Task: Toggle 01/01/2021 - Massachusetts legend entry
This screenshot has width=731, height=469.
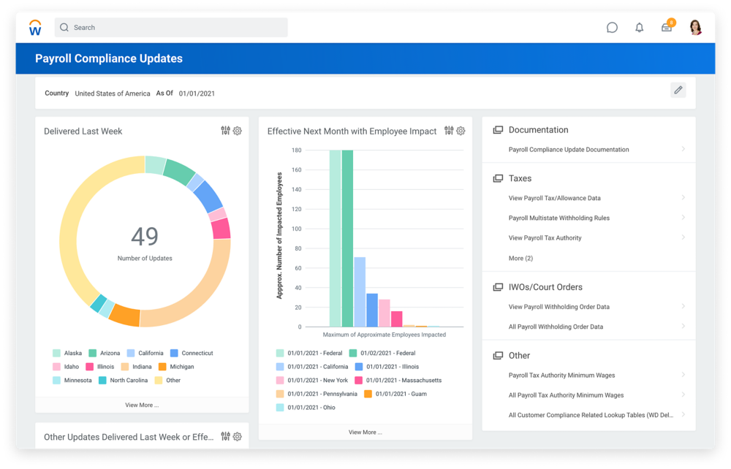Action: [x=359, y=381]
